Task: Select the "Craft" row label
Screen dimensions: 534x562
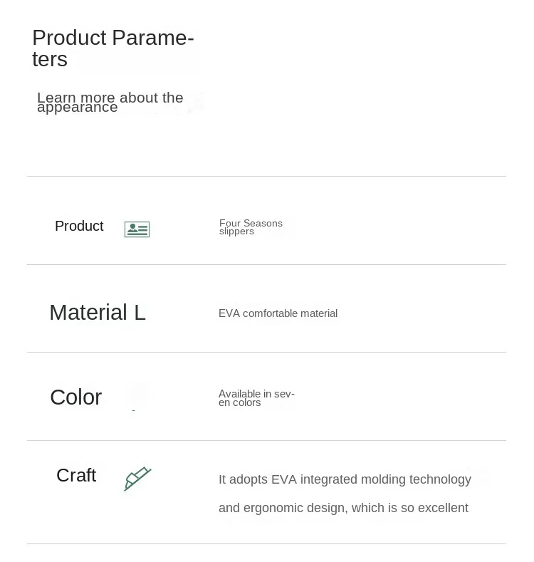Action: [76, 475]
